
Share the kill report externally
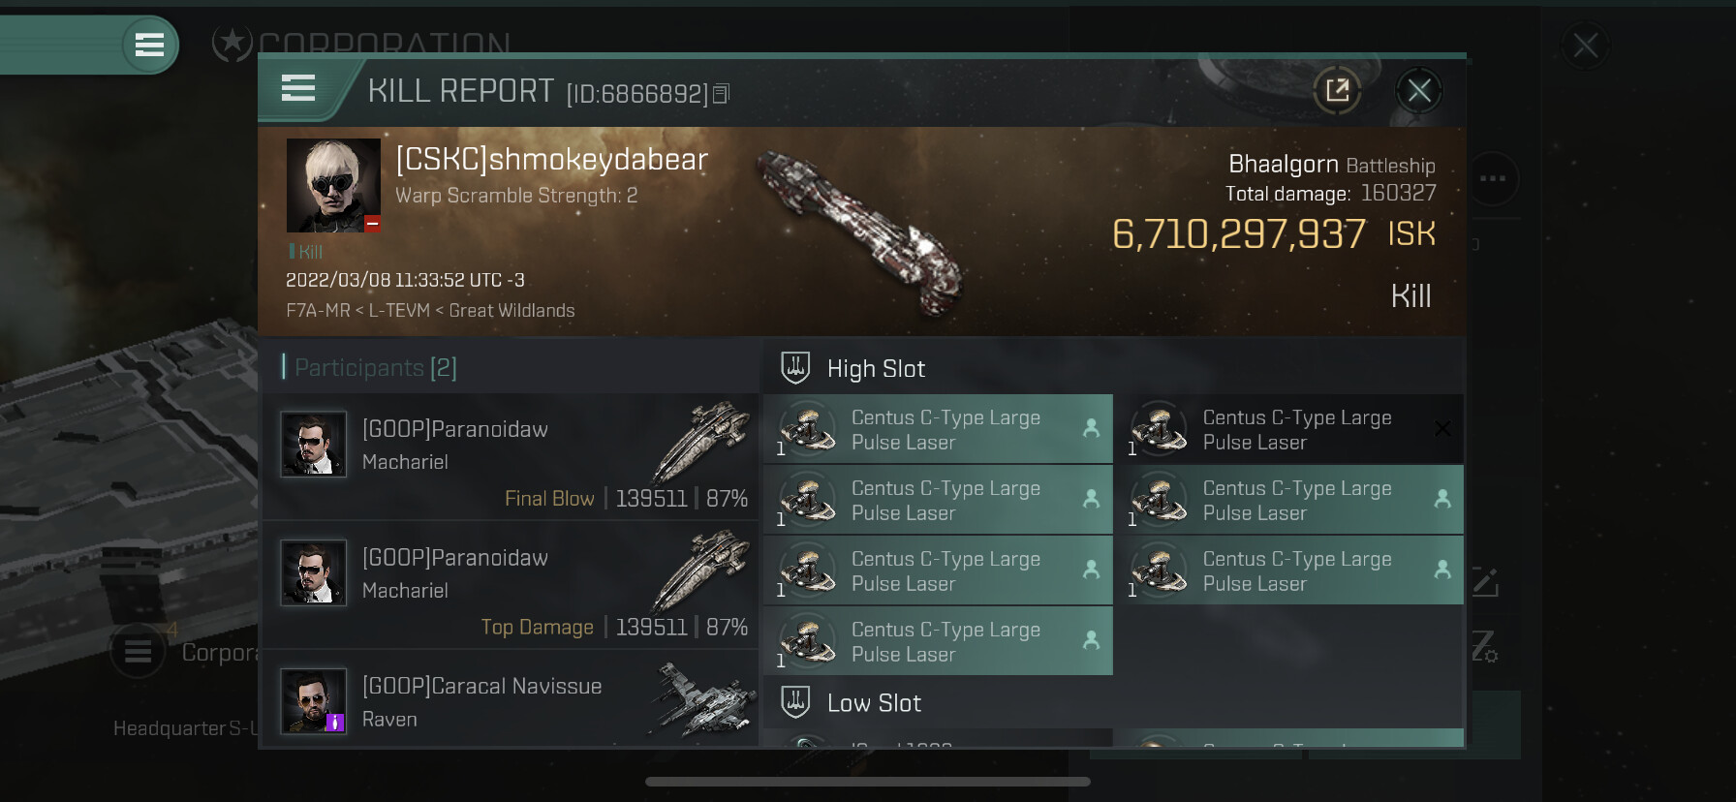1337,91
